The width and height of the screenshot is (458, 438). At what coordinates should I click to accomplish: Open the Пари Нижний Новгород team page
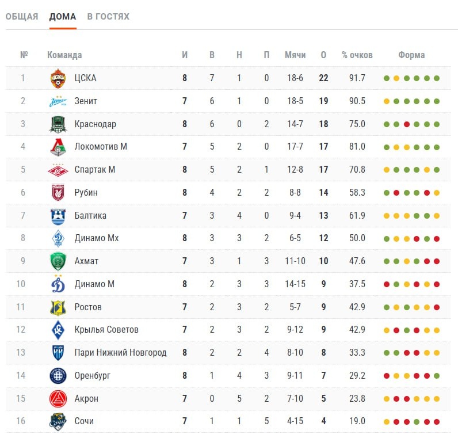tap(120, 353)
